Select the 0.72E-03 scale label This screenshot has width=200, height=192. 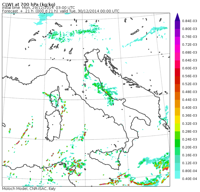[x=189, y=45]
